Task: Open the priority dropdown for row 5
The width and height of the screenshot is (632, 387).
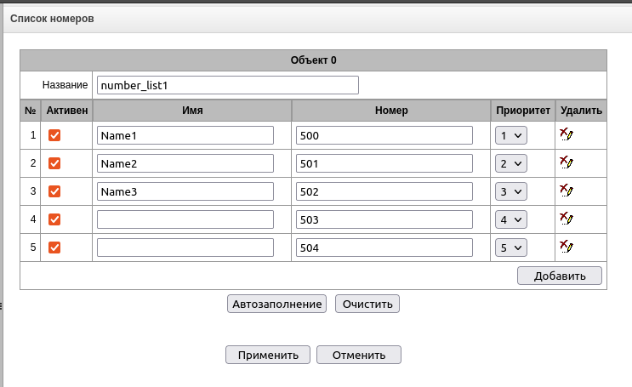Action: [x=511, y=248]
